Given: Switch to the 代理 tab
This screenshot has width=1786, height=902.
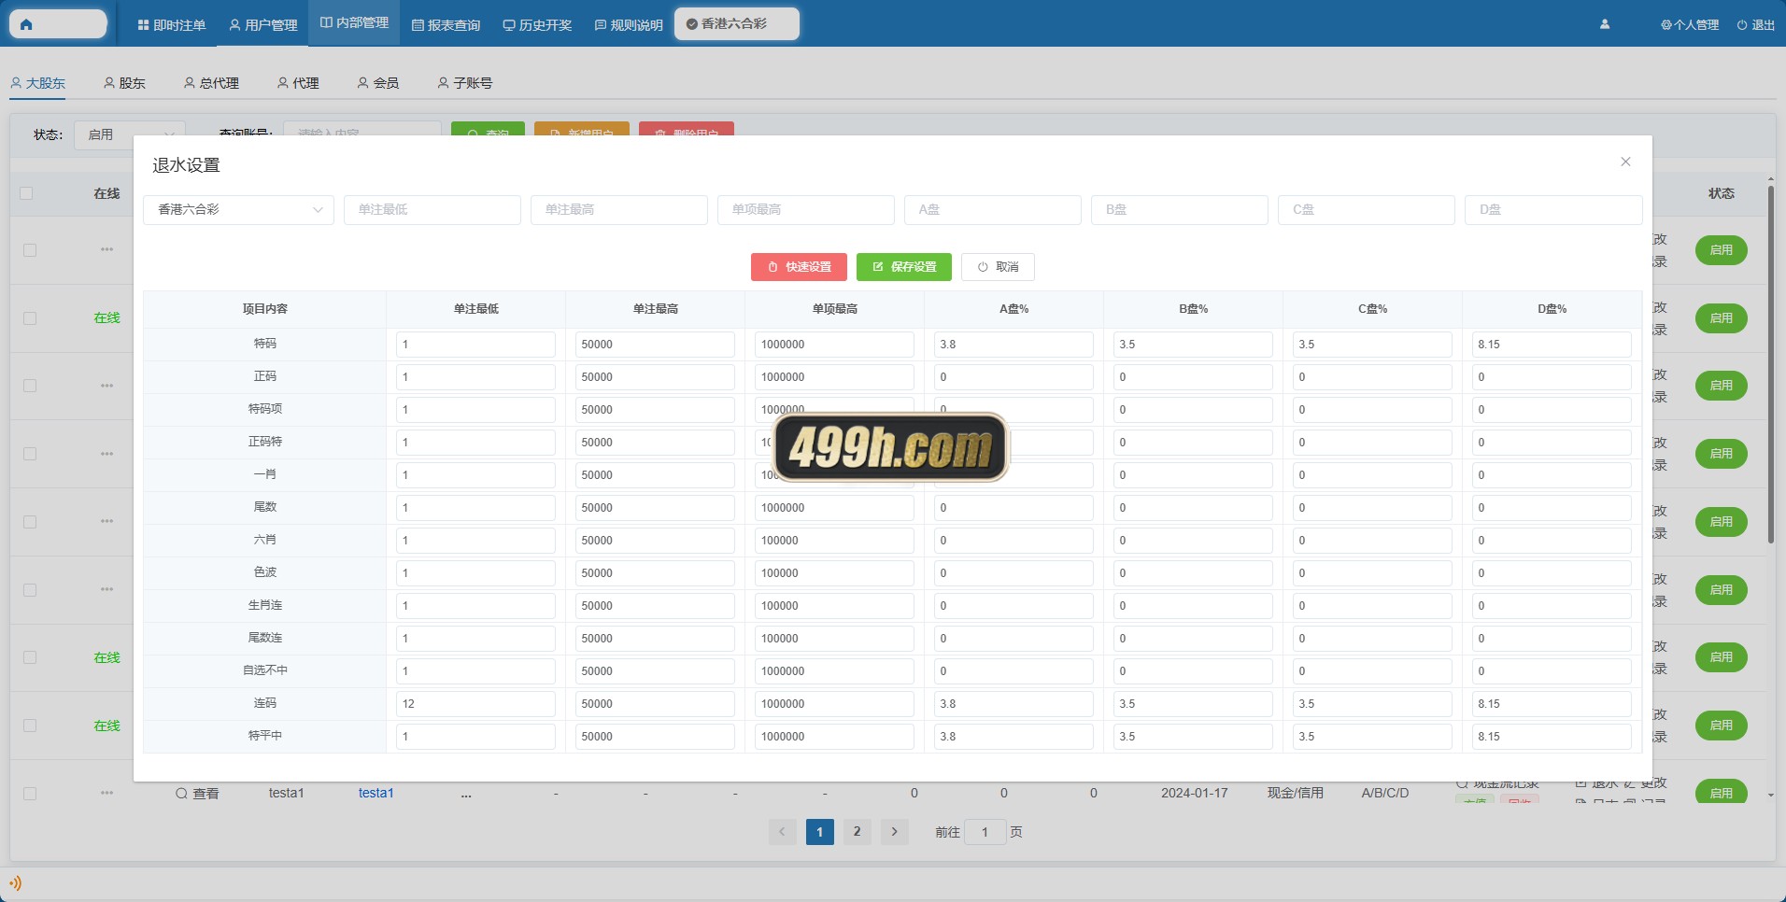Looking at the screenshot, I should [299, 83].
